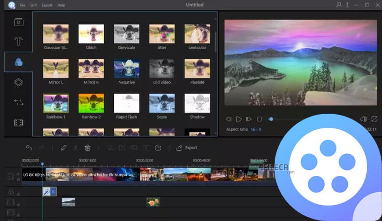
Task: Select the Mirror L filter thumbnail
Action: (x=56, y=68)
